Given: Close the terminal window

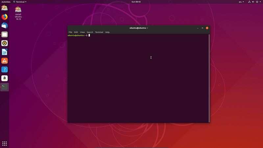Looking at the screenshot, I should [x=207, y=28].
